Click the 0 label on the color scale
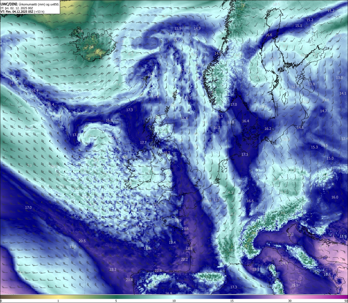The height and width of the screenshot is (303, 348). (x=1, y=301)
